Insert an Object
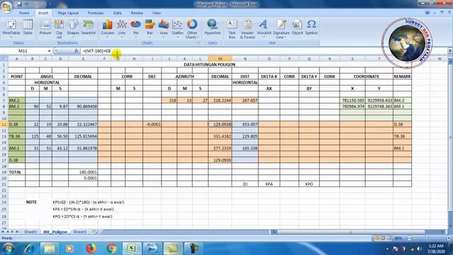The image size is (453, 255). coord(297,28)
